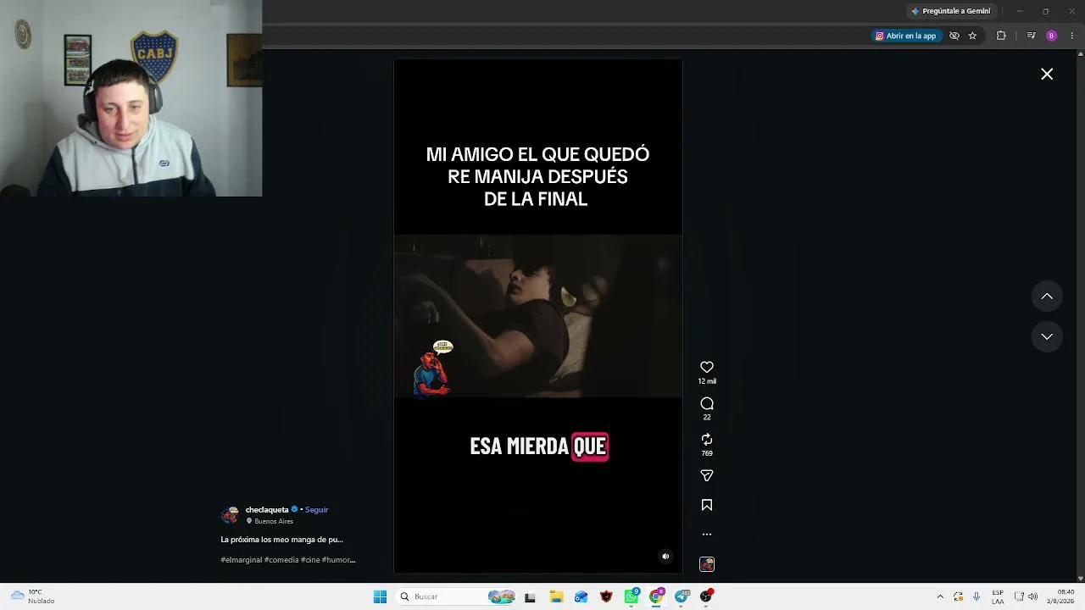Click the crossed-out eye icon in address bar
This screenshot has height=610, width=1085.
pos(954,36)
